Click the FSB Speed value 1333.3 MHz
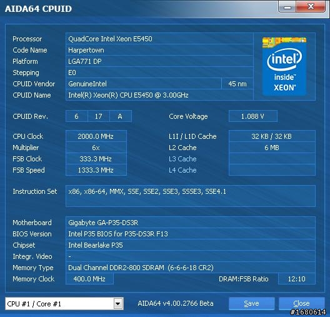 [x=96, y=170]
